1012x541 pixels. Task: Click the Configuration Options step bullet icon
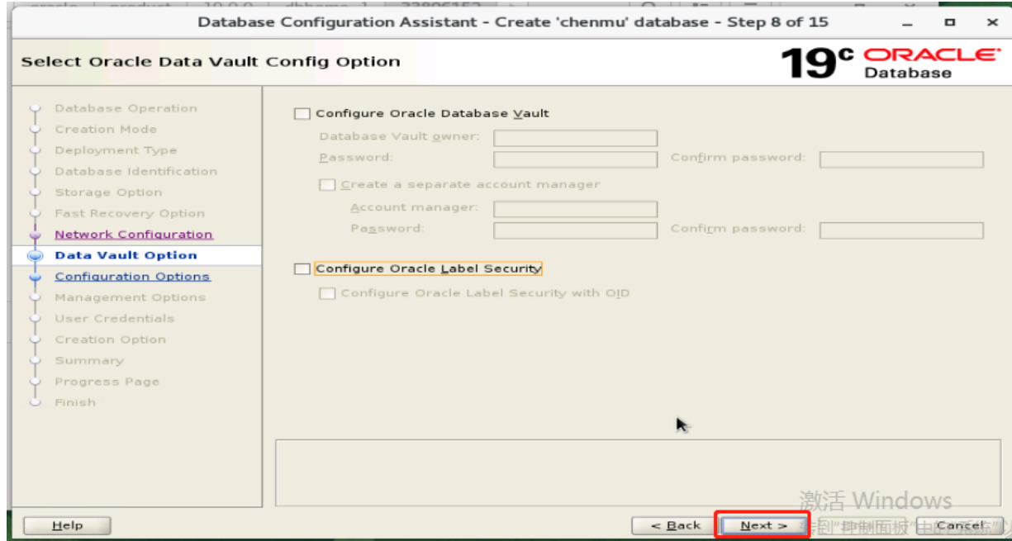[x=35, y=278]
